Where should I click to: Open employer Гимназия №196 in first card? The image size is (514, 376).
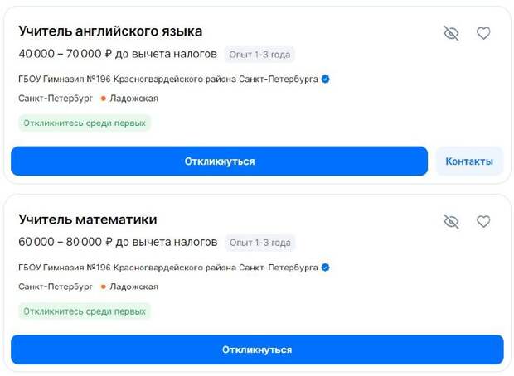click(168, 80)
